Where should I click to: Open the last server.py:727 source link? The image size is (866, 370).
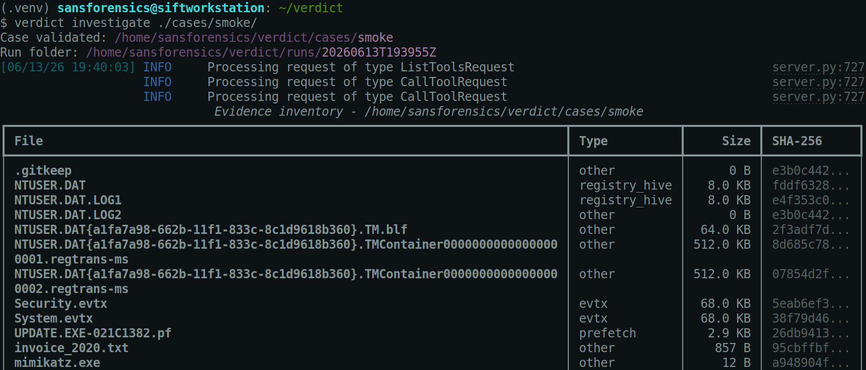[819, 97]
